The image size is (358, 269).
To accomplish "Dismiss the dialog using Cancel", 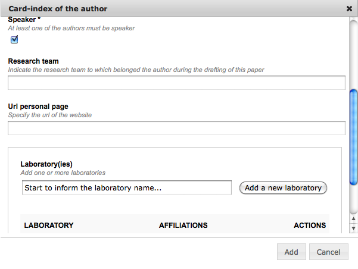I will 329,252.
